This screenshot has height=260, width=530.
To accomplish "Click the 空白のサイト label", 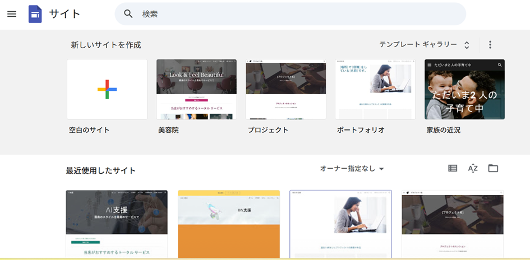I will 89,130.
